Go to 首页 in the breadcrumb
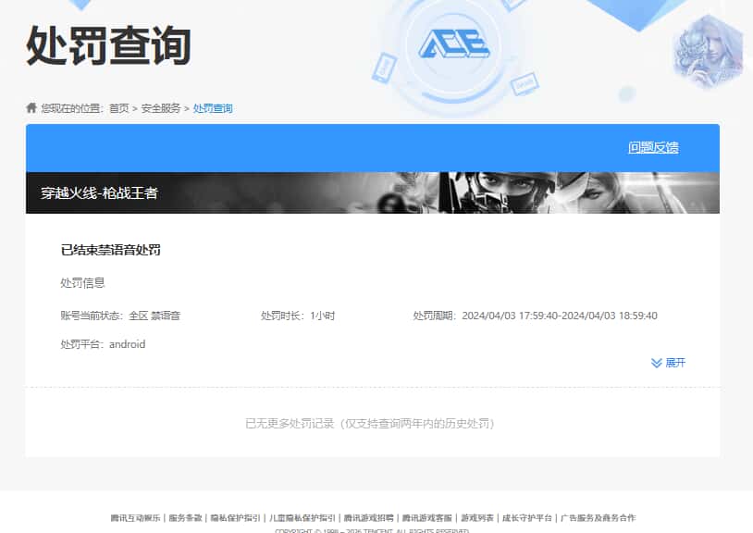753x533 pixels. (119, 108)
